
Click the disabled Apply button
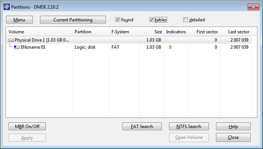click(x=27, y=138)
